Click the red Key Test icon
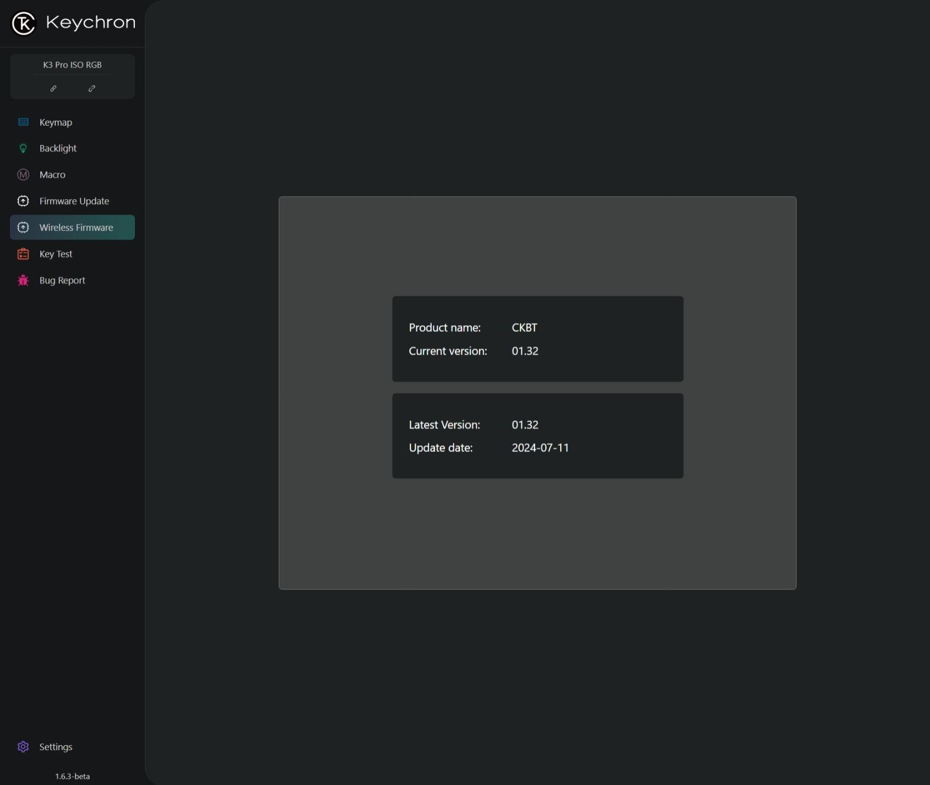The height and width of the screenshot is (785, 930). [23, 254]
